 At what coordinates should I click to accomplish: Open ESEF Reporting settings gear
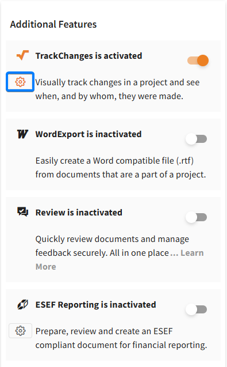click(20, 331)
